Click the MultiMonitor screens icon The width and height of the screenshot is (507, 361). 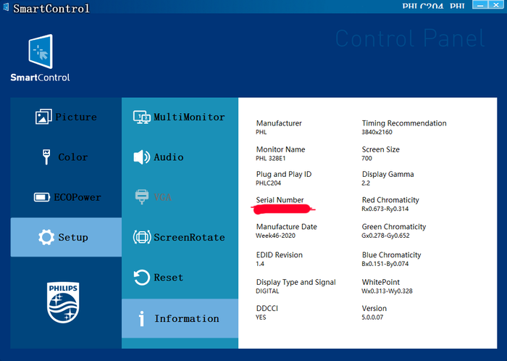[x=142, y=117]
